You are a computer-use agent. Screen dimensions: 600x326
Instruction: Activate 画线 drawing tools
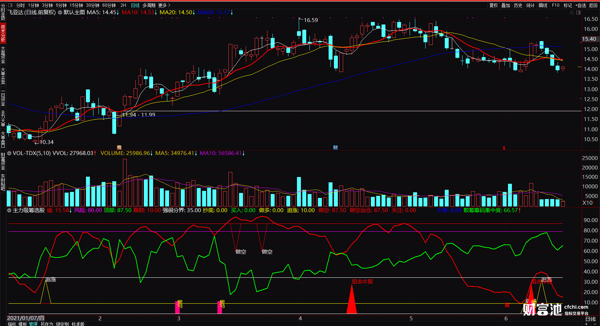(x=543, y=5)
